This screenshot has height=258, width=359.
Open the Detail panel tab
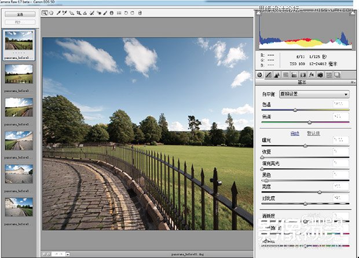pos(277,75)
